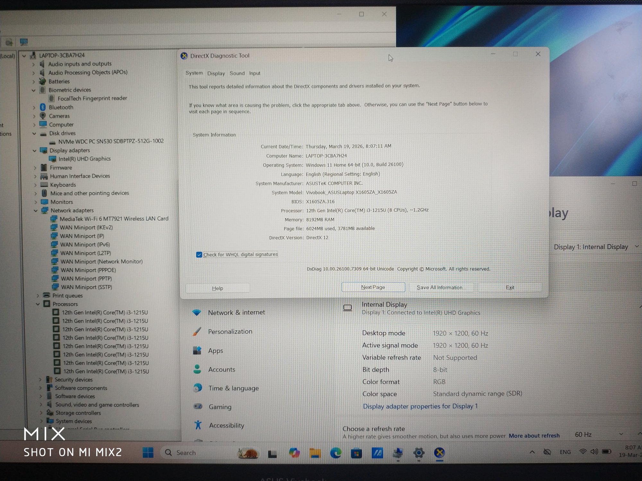This screenshot has width=642, height=481.
Task: Click the Next Page button
Action: pos(373,287)
